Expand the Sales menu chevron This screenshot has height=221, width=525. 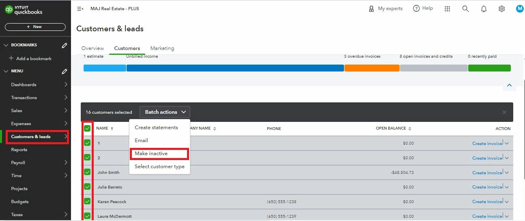[x=66, y=110]
